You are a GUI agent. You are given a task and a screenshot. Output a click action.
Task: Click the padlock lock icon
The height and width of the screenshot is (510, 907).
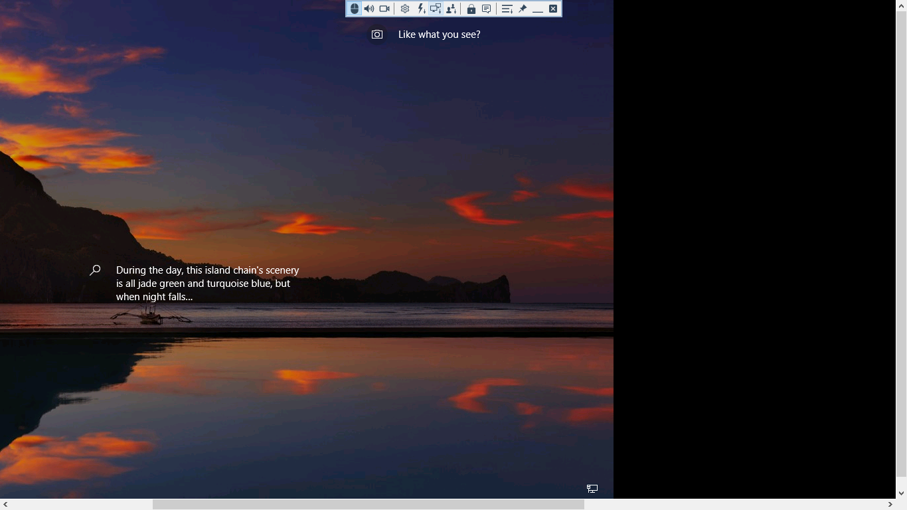coord(471,9)
